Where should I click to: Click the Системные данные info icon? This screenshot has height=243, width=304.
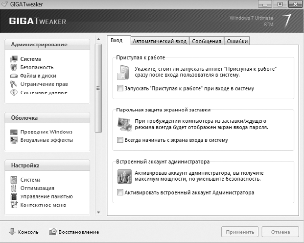[14, 93]
